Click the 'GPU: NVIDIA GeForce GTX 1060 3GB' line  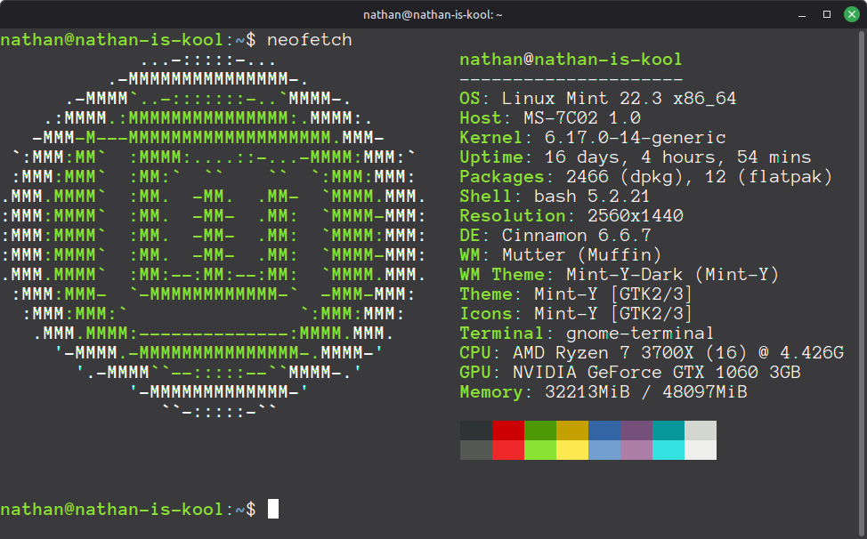point(630,373)
